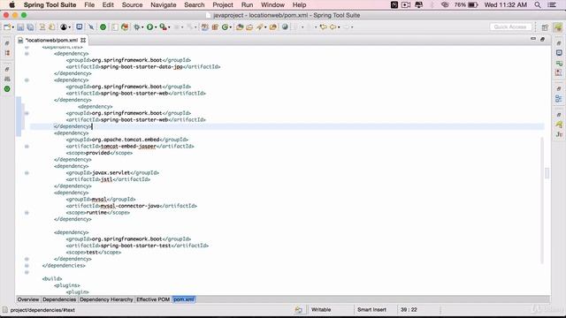The image size is (566, 318).
Task: Select the locationweb/pom.xml editor tab
Action: tap(51, 40)
